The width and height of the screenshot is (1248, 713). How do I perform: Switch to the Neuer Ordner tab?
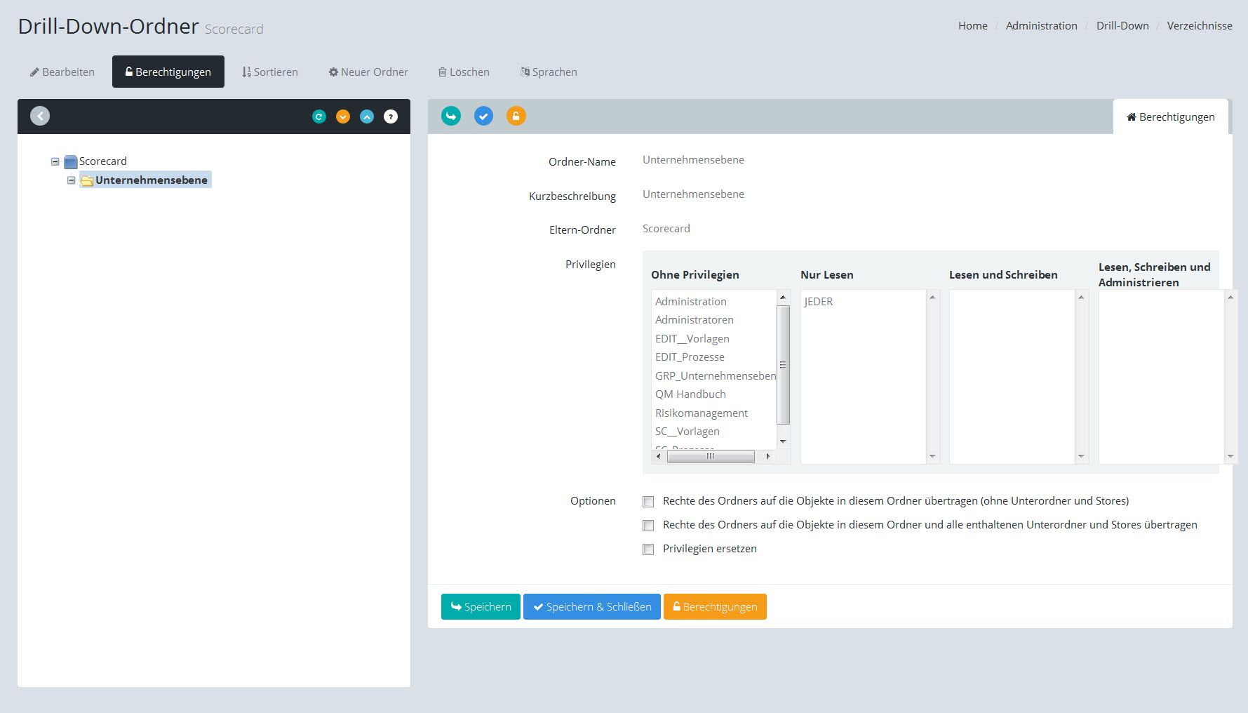[368, 72]
